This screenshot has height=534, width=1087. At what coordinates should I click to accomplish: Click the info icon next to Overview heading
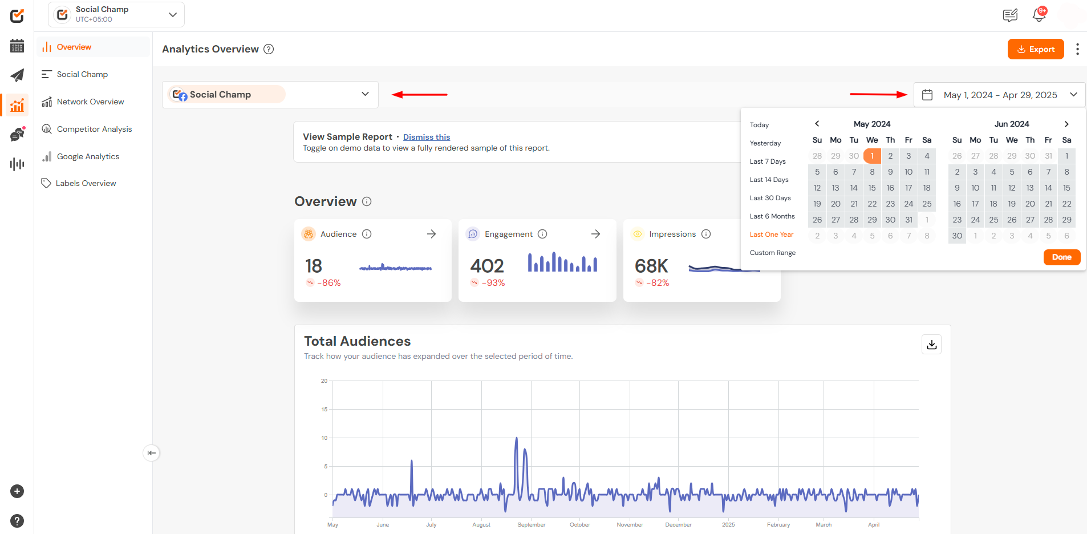367,201
